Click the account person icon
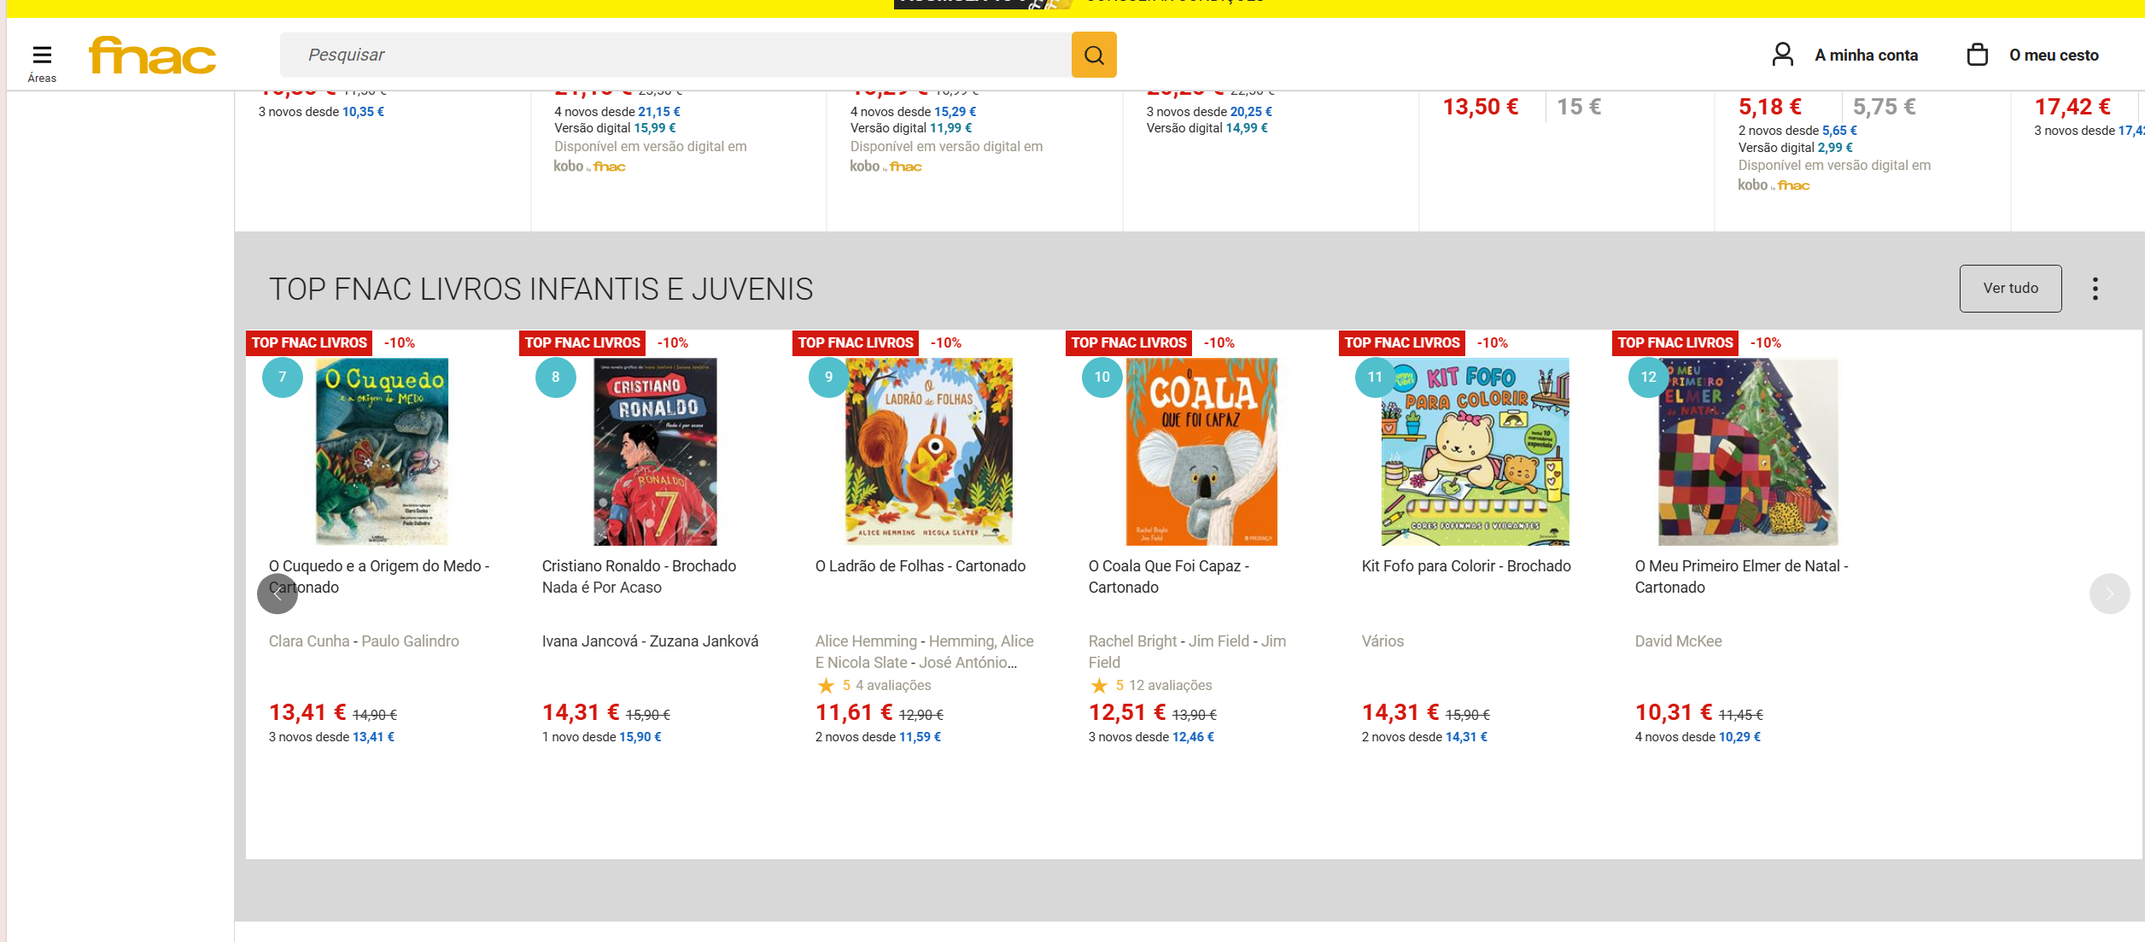 coord(1783,54)
